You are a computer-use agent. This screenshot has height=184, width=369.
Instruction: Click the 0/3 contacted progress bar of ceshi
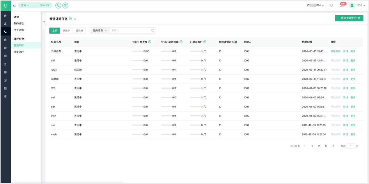pos(195,135)
